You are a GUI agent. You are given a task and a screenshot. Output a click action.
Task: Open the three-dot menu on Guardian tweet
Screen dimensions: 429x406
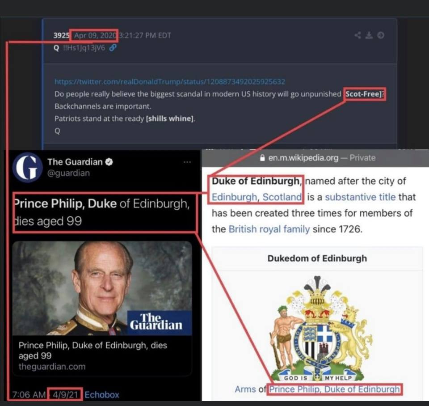[x=187, y=162]
